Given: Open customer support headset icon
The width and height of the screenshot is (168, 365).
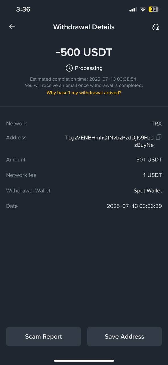Looking at the screenshot, I should pos(156,27).
